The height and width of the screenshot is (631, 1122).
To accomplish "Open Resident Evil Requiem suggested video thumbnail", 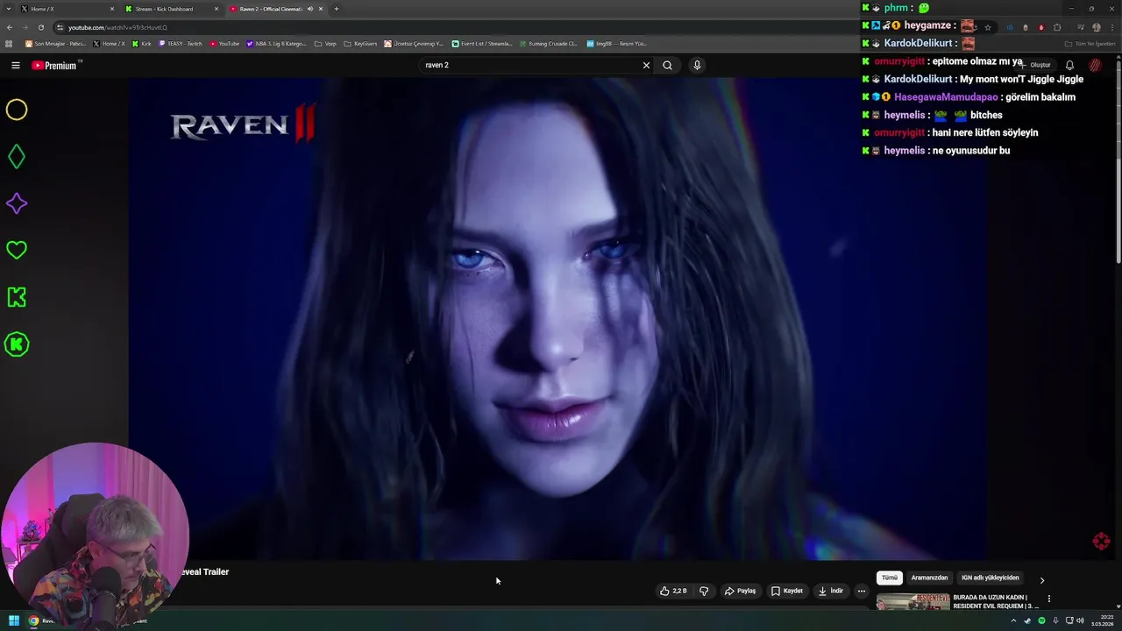I will coord(913,602).
